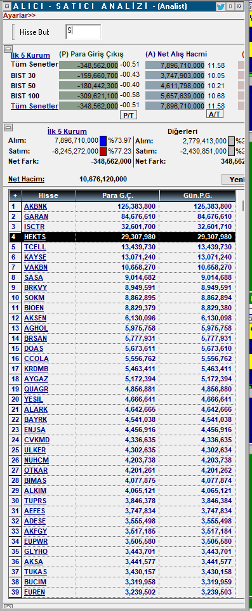Open the BRKVY stock link
The height and width of the screenshot is (611, 252).
[x=36, y=287]
